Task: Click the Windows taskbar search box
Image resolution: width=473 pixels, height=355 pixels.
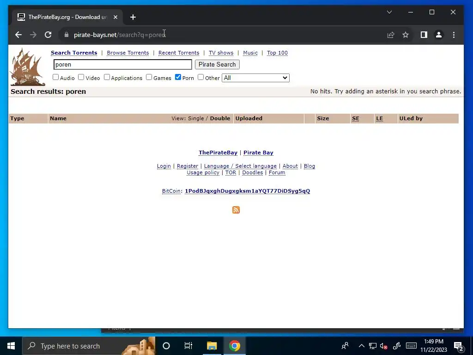Action: 89,346
